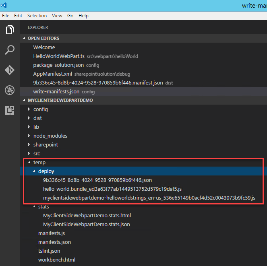Select write-manifests.json in open editors
This screenshot has height=266, width=267.
143,91
